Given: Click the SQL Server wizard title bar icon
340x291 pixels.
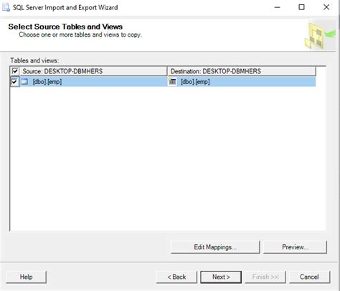Looking at the screenshot, I should pyautogui.click(x=6, y=7).
